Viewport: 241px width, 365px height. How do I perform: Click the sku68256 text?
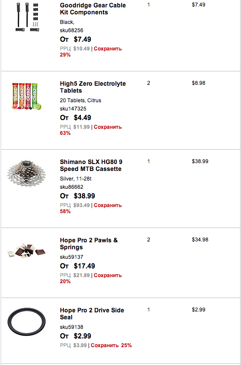tap(72, 30)
